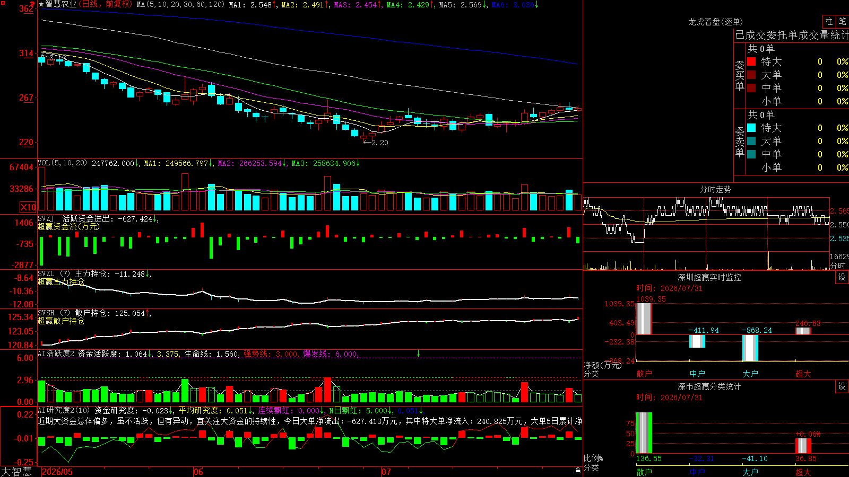Click the star icon before 智慧农业
Viewport: 849px width, 477px height.
(41, 4)
